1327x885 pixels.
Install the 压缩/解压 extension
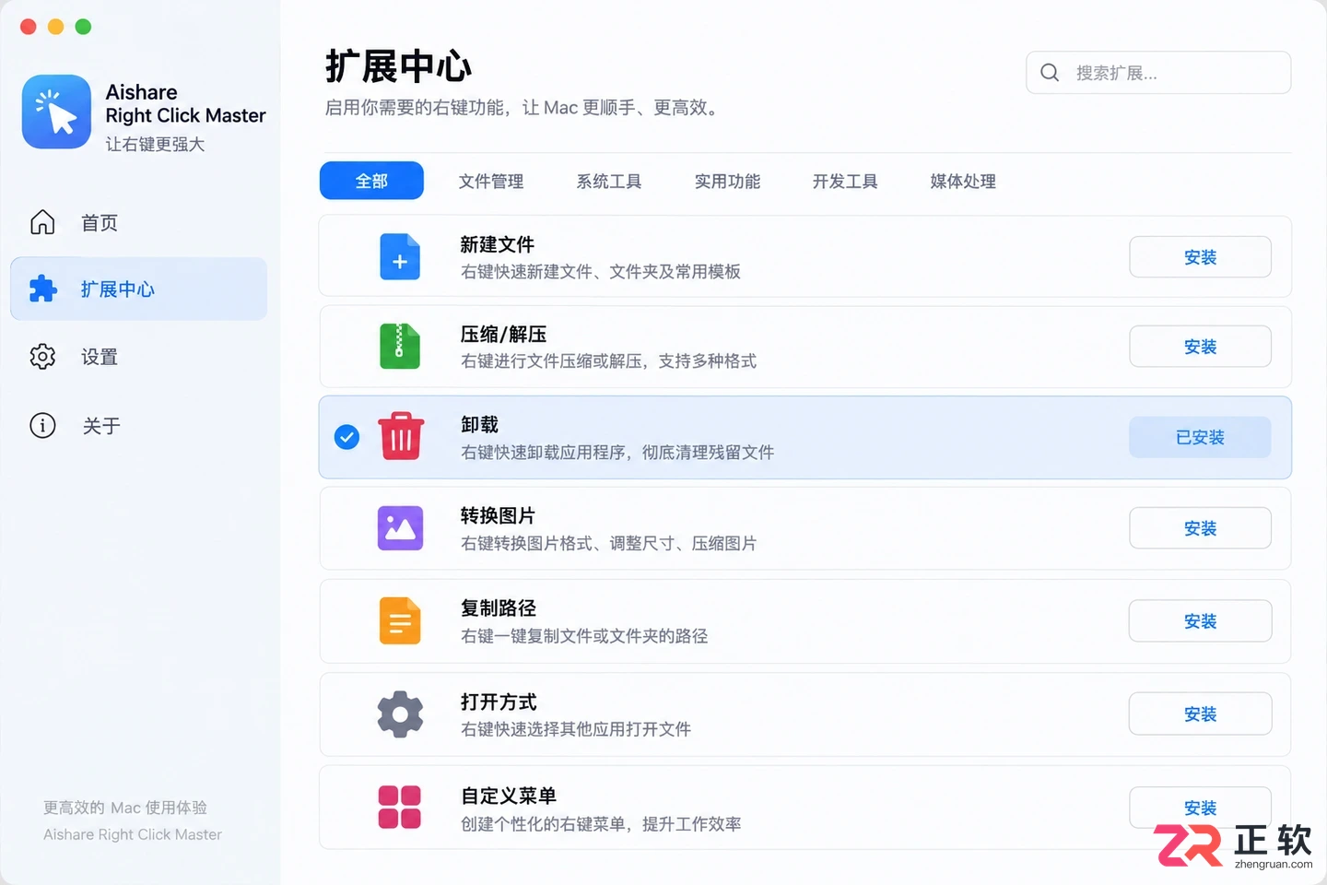[1200, 347]
